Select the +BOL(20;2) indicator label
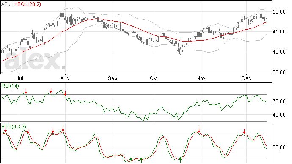The width and height of the screenshot is (292, 164). pyautogui.click(x=28, y=4)
